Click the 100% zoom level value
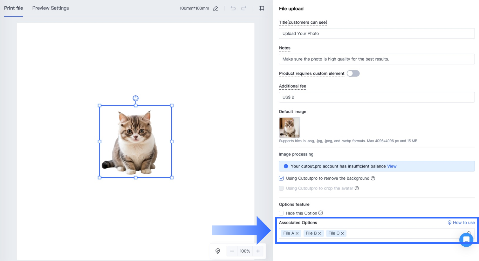Image resolution: width=479 pixels, height=261 pixels. coord(245,251)
